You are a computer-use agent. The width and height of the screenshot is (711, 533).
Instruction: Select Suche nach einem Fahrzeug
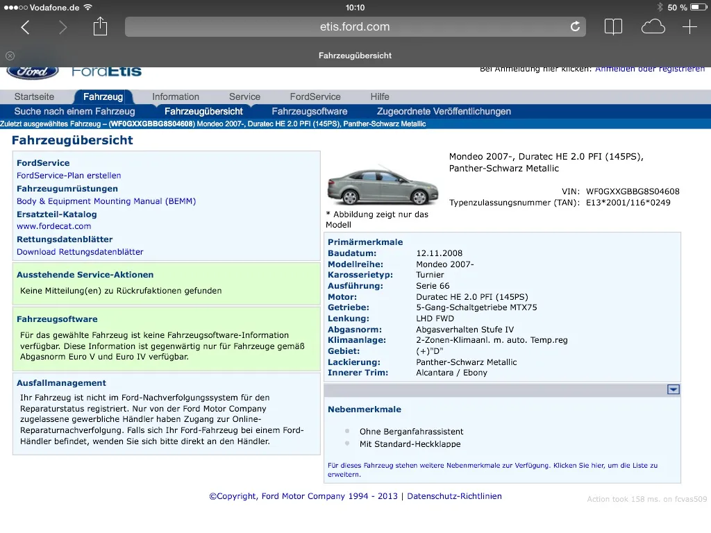(x=74, y=112)
